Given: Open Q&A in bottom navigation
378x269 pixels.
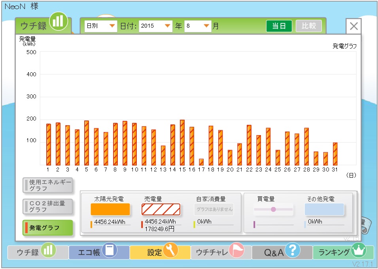Looking at the screenshot, I should click(x=282, y=252).
